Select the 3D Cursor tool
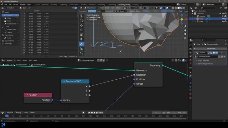Screen dimensions: 228x128 click(82, 21)
